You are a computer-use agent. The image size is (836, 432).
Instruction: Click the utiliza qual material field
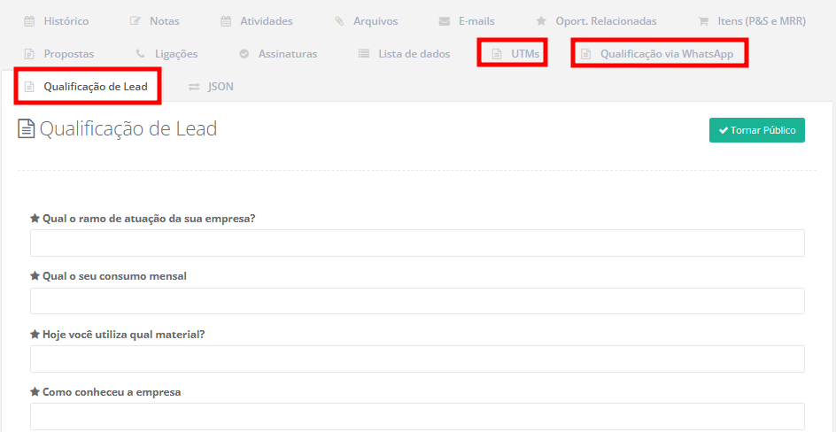(417, 359)
